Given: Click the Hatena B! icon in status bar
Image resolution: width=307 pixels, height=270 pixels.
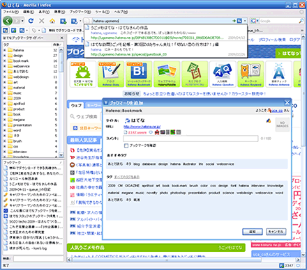Looking at the screenshot, I should click(x=281, y=265).
